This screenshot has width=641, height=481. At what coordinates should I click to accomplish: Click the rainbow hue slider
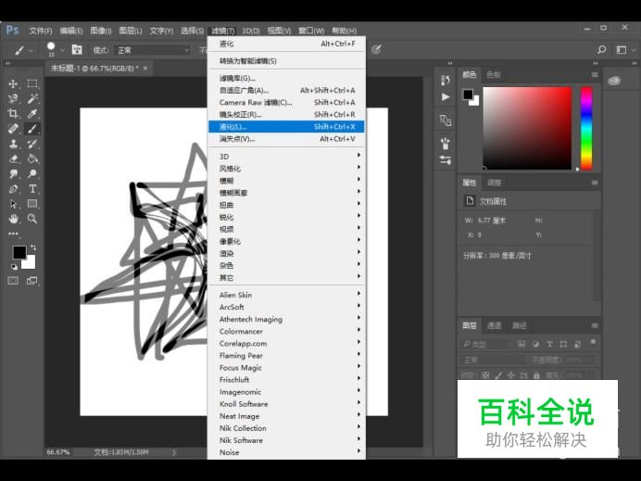586,128
